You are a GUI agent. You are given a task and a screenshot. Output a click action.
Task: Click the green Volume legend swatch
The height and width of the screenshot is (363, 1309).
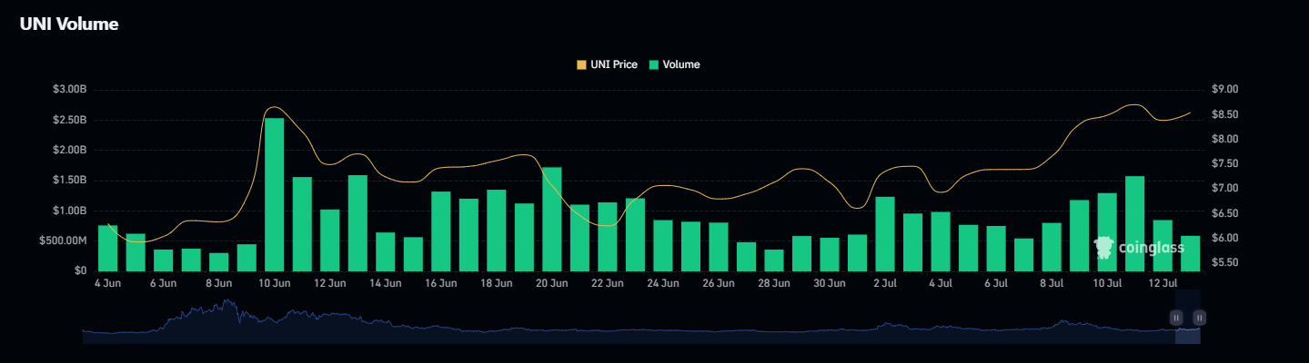653,64
